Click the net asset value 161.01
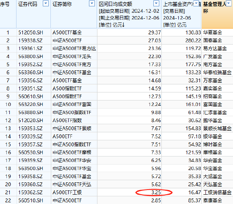The width and height of the screenshot is (233, 204). point(193,104)
